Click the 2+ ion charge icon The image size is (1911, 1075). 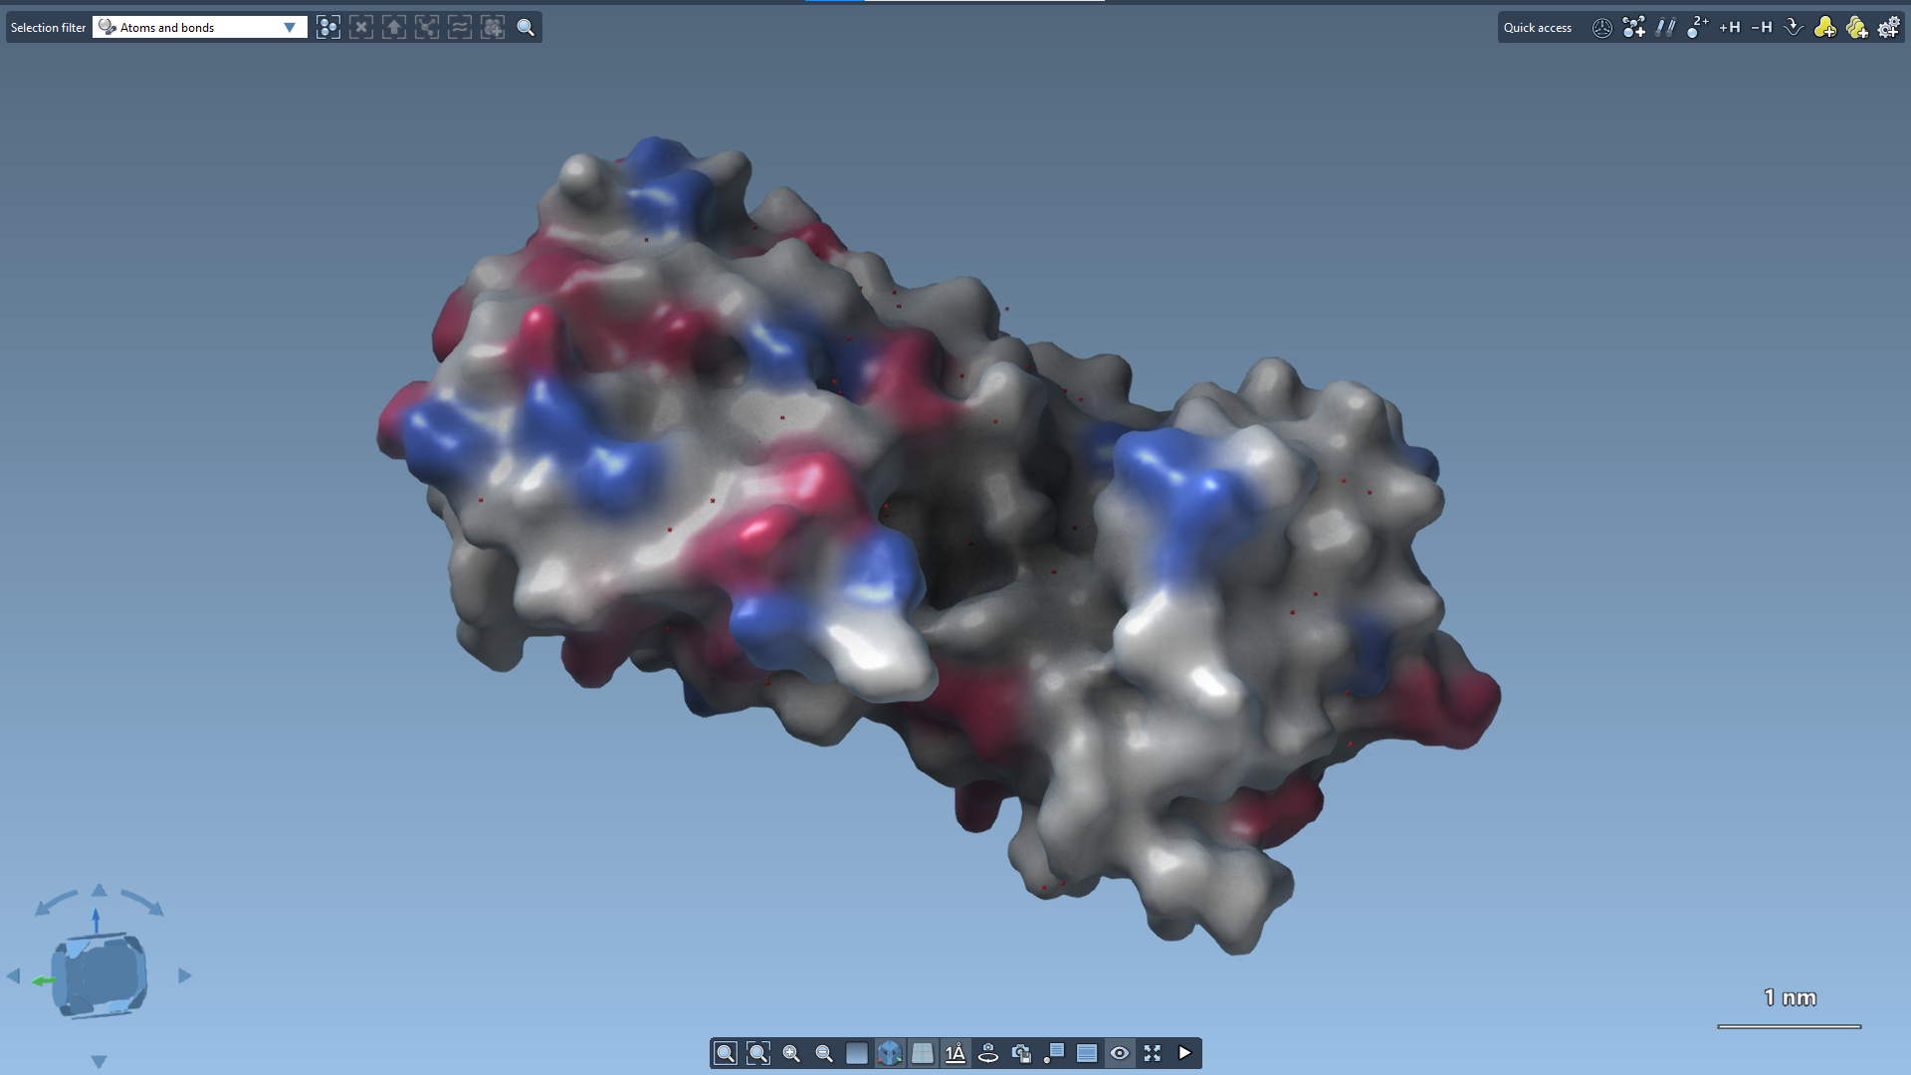pyautogui.click(x=1697, y=27)
